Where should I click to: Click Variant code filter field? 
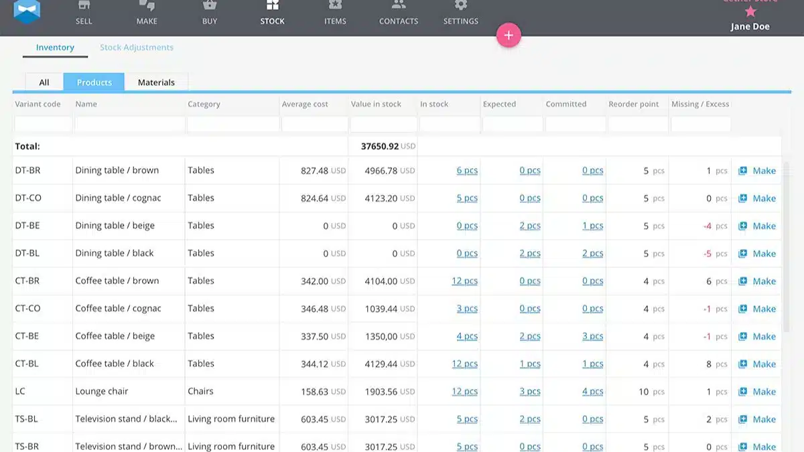pos(43,124)
